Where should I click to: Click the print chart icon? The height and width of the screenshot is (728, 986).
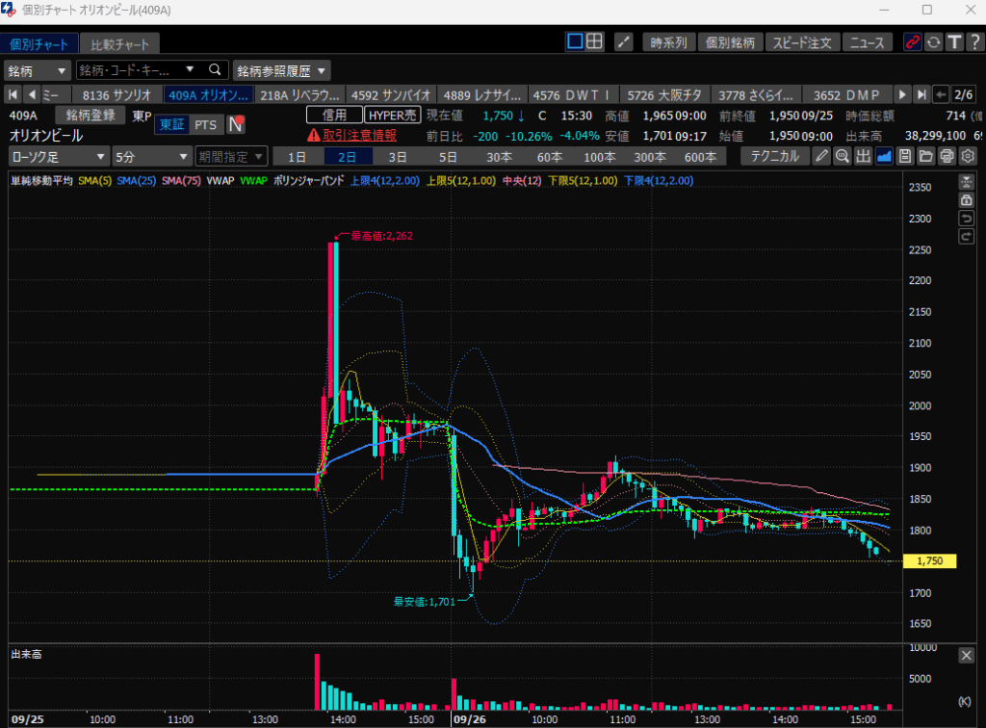click(x=947, y=156)
